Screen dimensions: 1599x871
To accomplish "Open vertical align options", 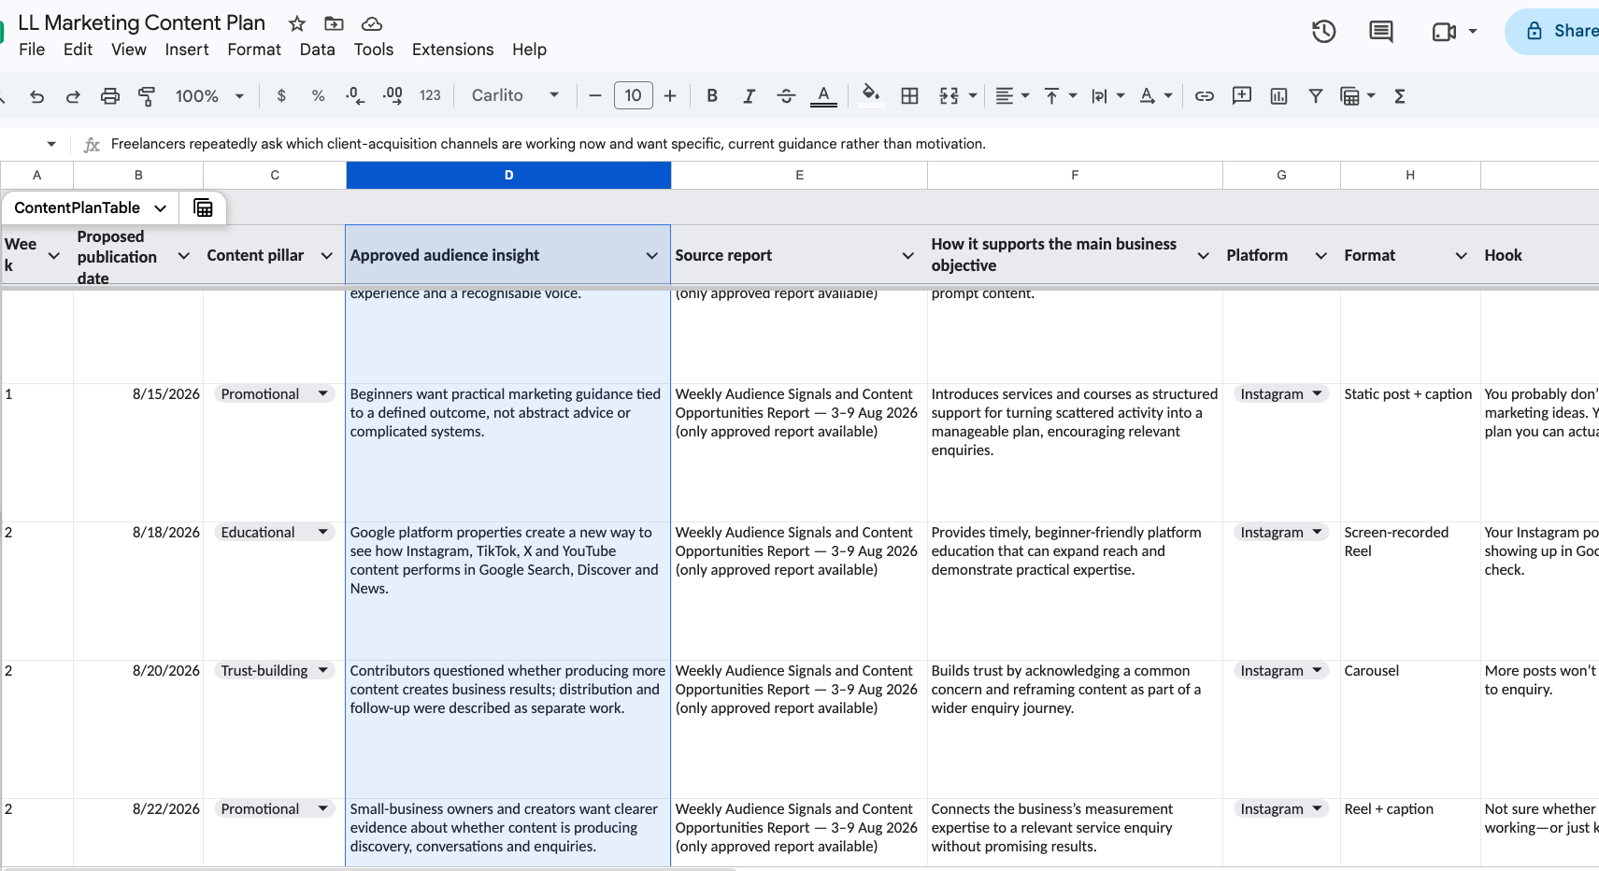I will (1060, 96).
